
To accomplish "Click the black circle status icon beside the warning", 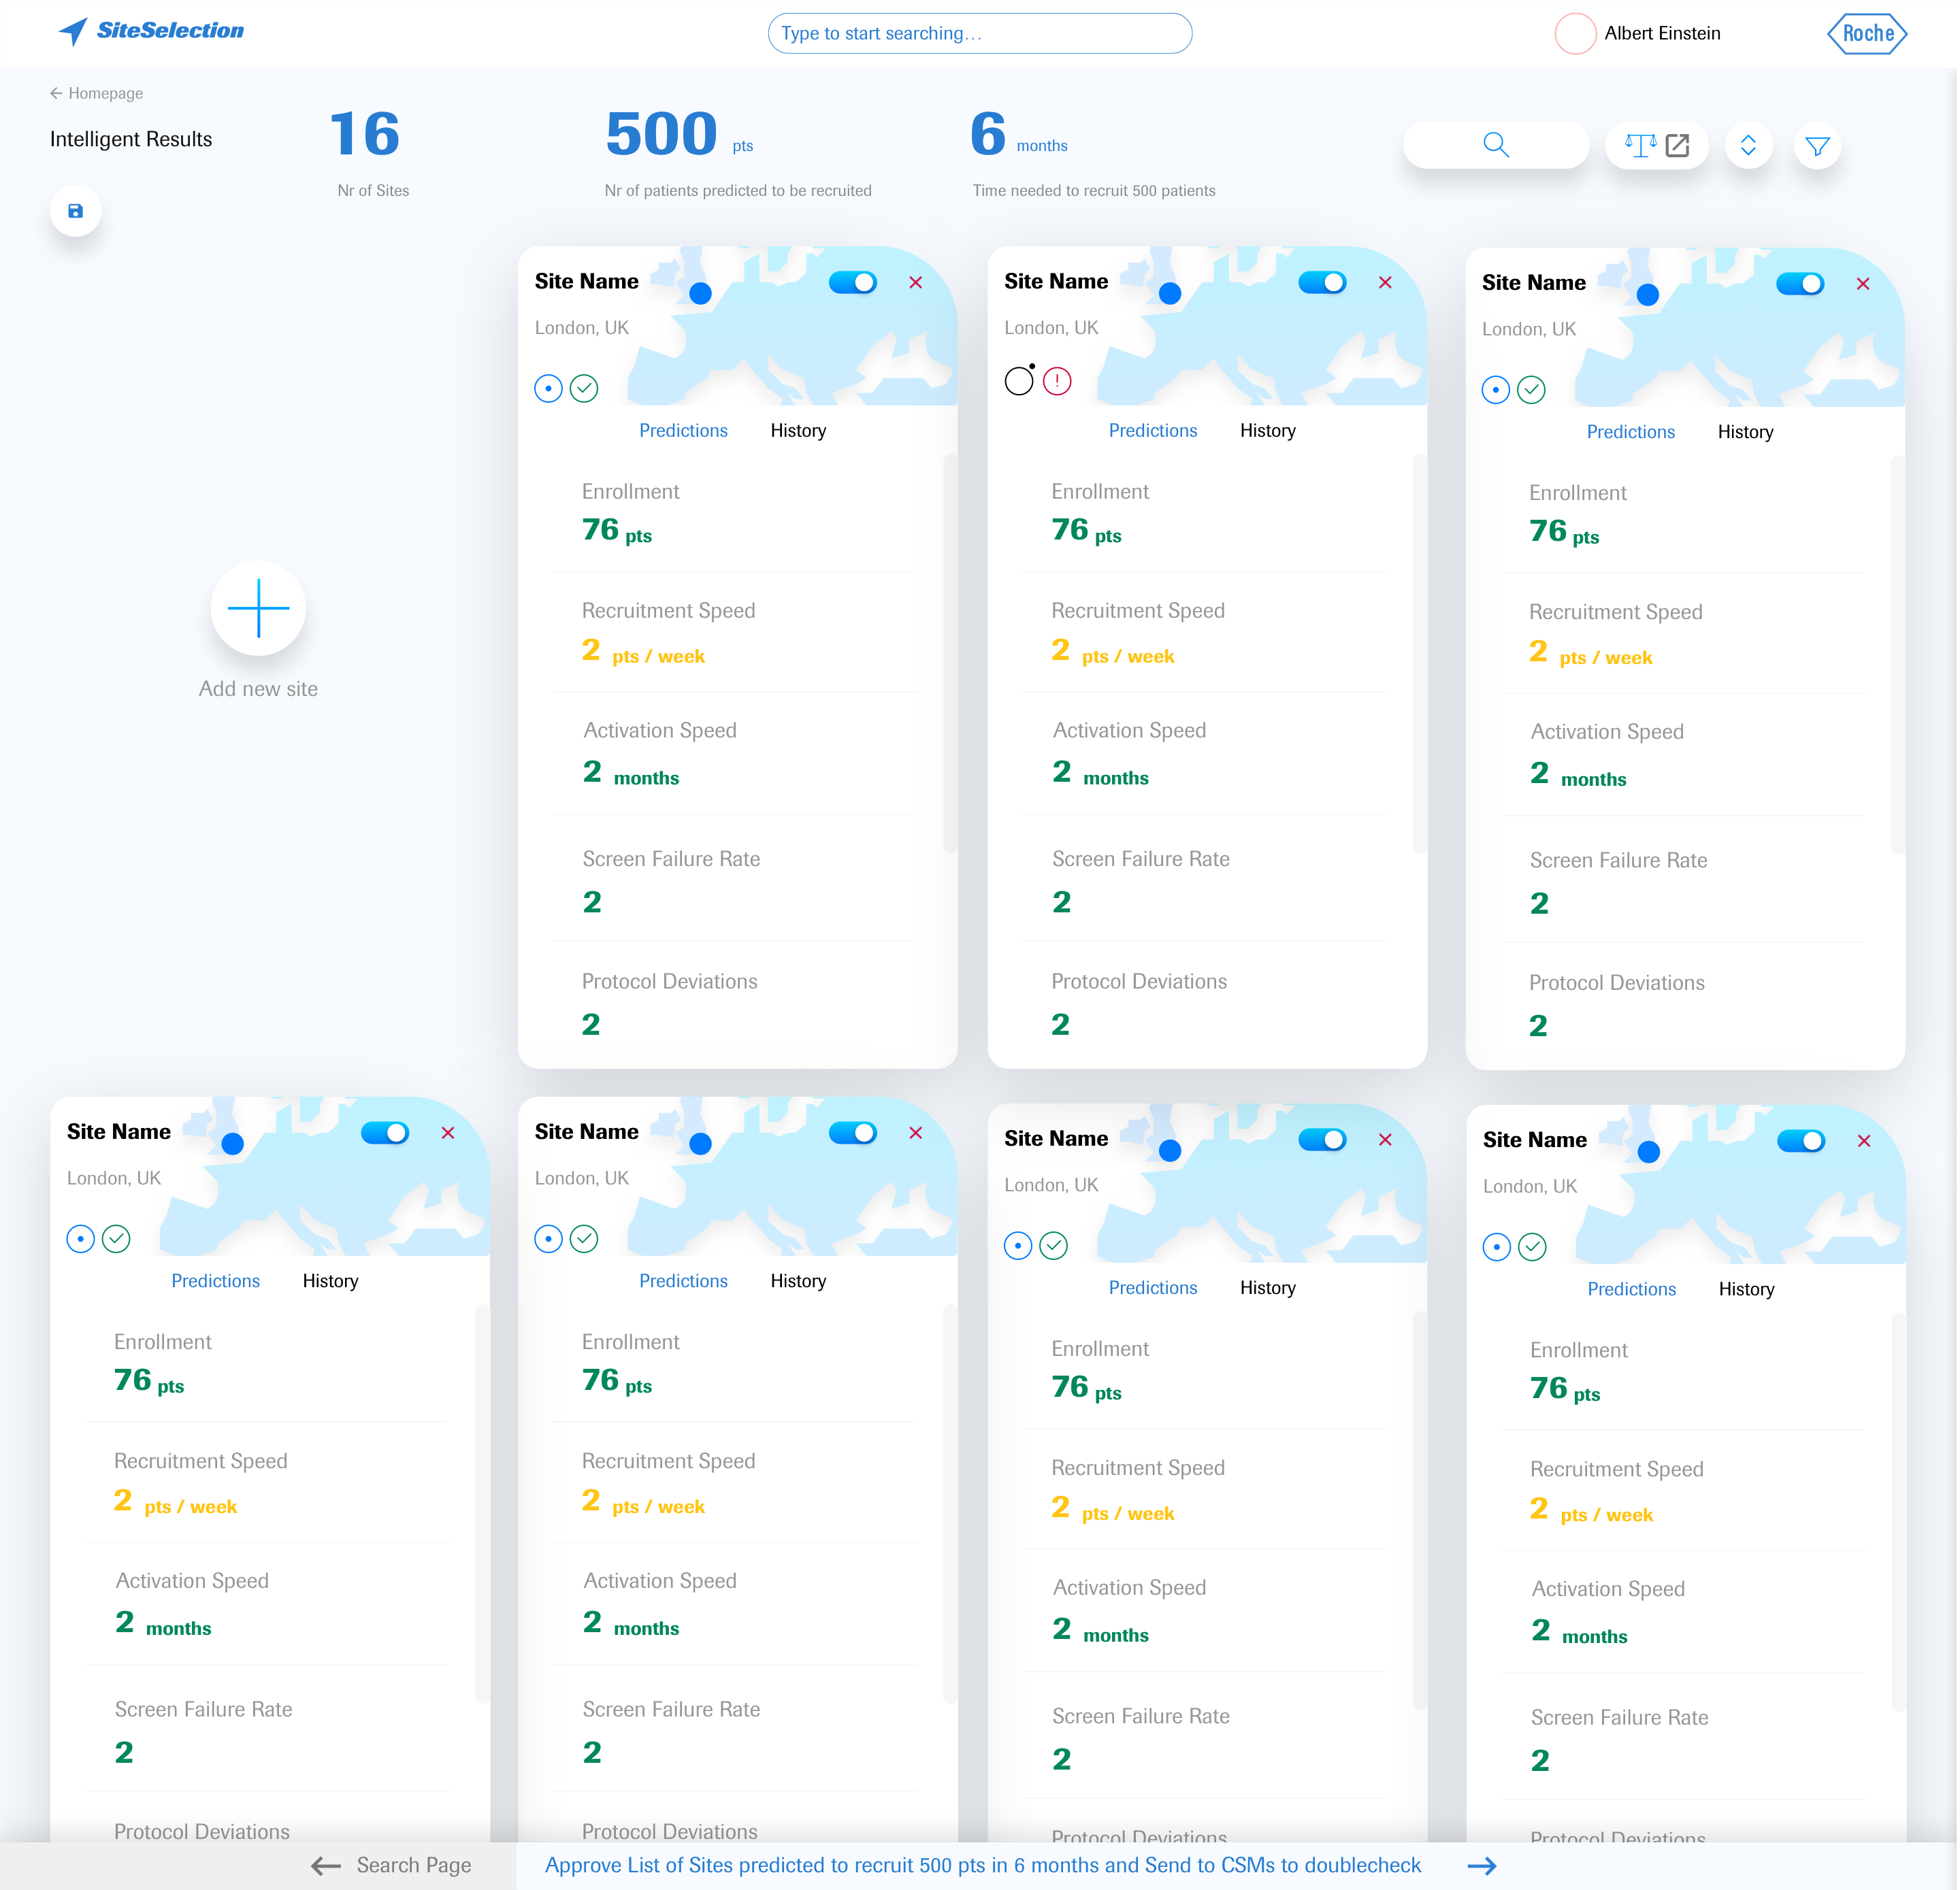I will [x=1019, y=380].
